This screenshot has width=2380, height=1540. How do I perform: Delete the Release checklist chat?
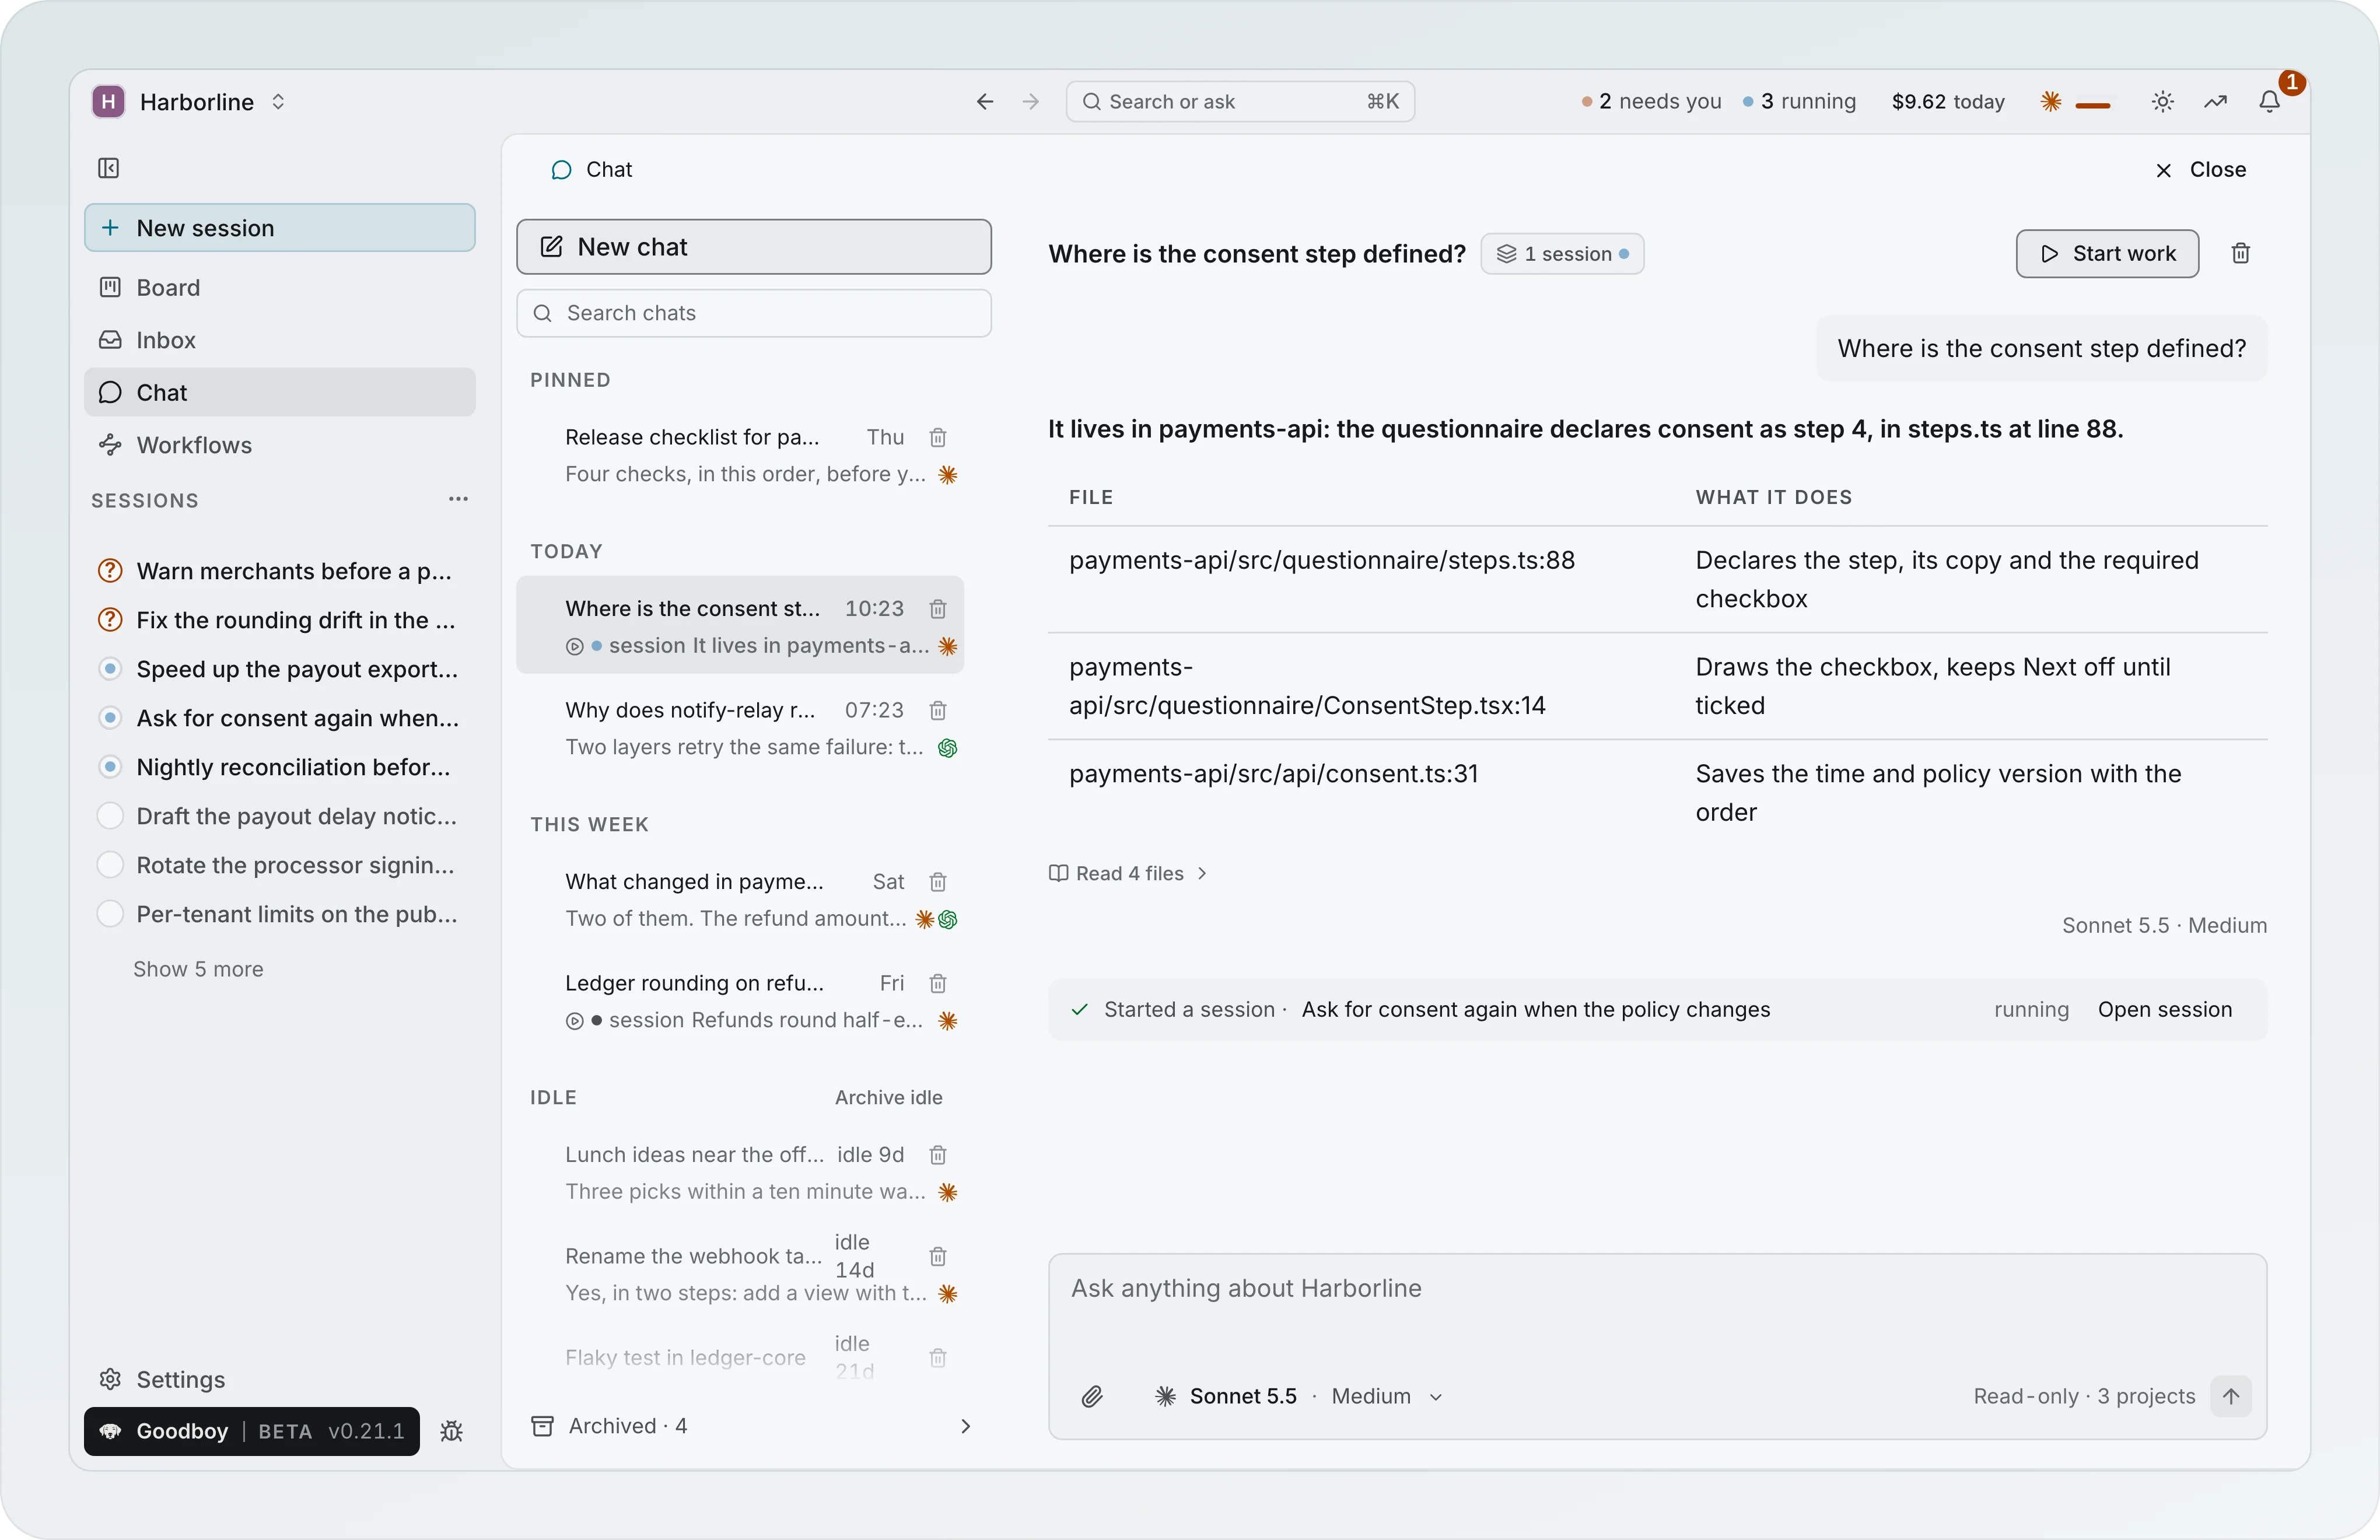click(x=938, y=438)
